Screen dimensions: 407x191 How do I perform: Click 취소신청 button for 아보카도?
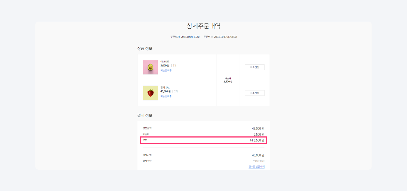(255, 67)
